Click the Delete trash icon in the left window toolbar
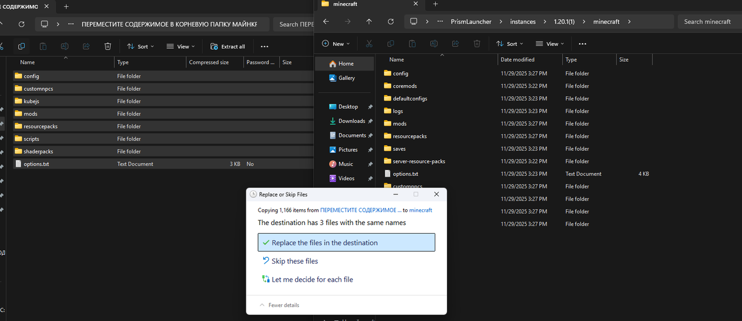 (108, 46)
